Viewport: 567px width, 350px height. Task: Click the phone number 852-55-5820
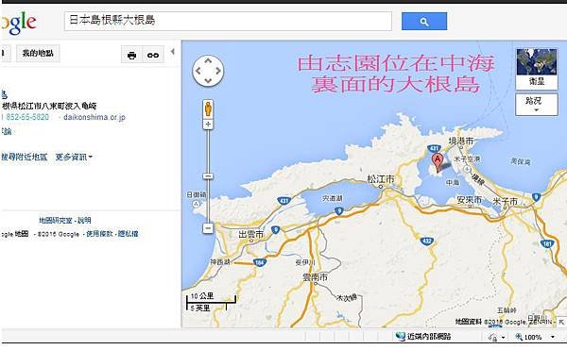click(27, 117)
